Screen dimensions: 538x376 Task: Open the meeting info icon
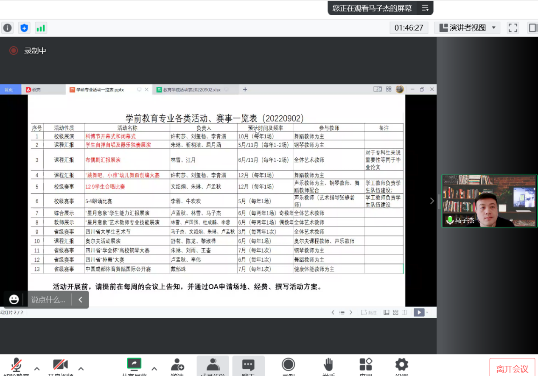pyautogui.click(x=8, y=28)
